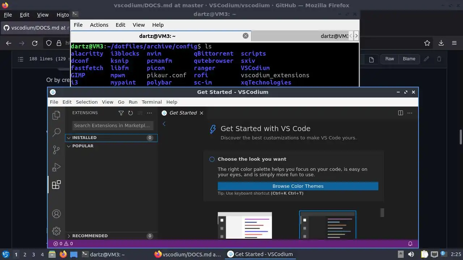Viewport: 463px width, 260px height.
Task: Open Firefox downloads panel
Action: 441,43
